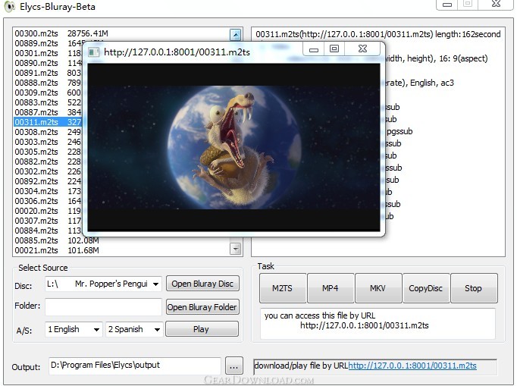Click the file list scroll down arrow
The width and height of the screenshot is (517, 386).
pyautogui.click(x=236, y=249)
